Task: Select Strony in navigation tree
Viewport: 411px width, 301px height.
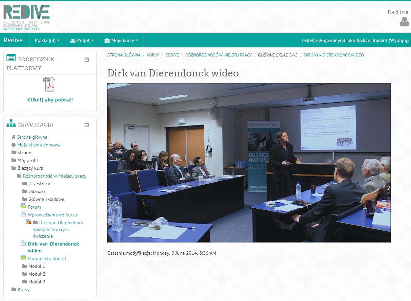Action: click(x=24, y=153)
